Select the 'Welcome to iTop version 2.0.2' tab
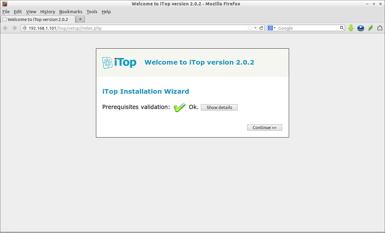385x233 pixels. coord(38,19)
